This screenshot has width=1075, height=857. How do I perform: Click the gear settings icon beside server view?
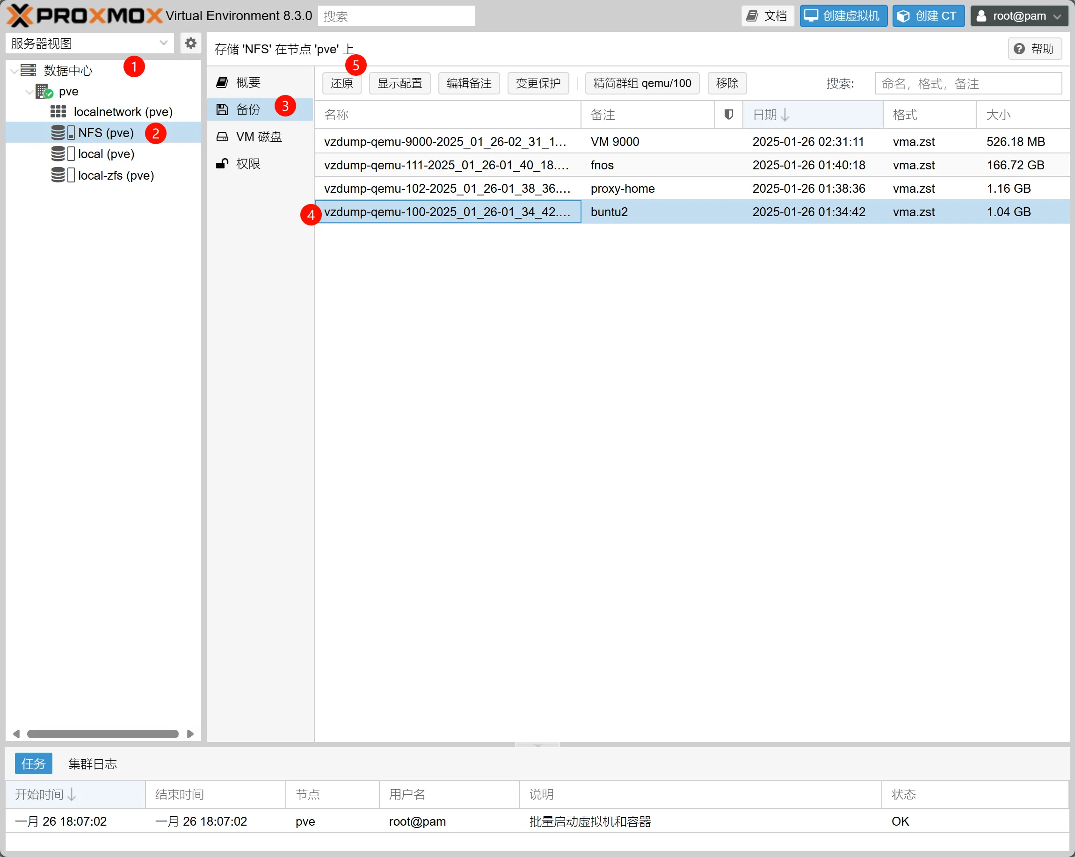tap(190, 44)
